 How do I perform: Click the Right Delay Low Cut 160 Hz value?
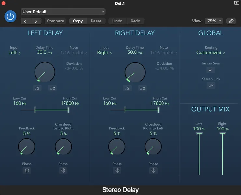click(109, 103)
